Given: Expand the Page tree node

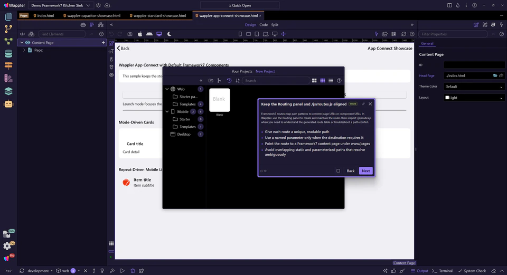Looking at the screenshot, I should (x=24, y=50).
